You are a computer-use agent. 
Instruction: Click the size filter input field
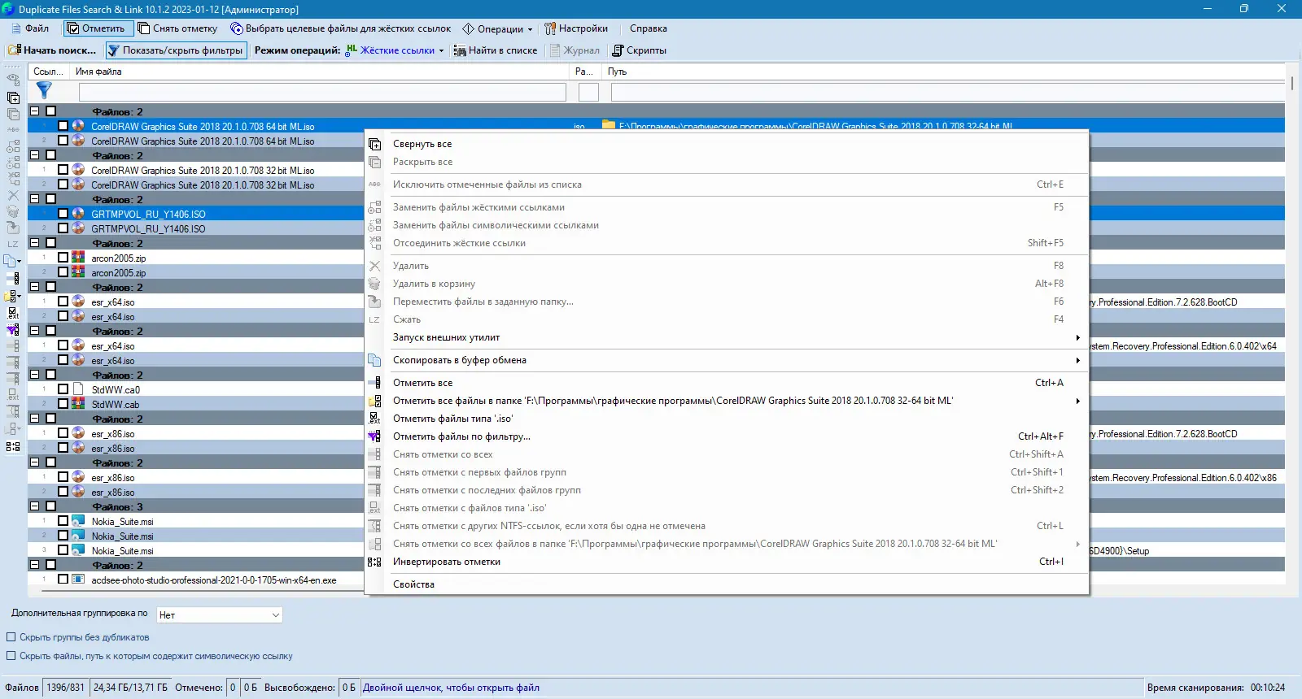click(588, 92)
